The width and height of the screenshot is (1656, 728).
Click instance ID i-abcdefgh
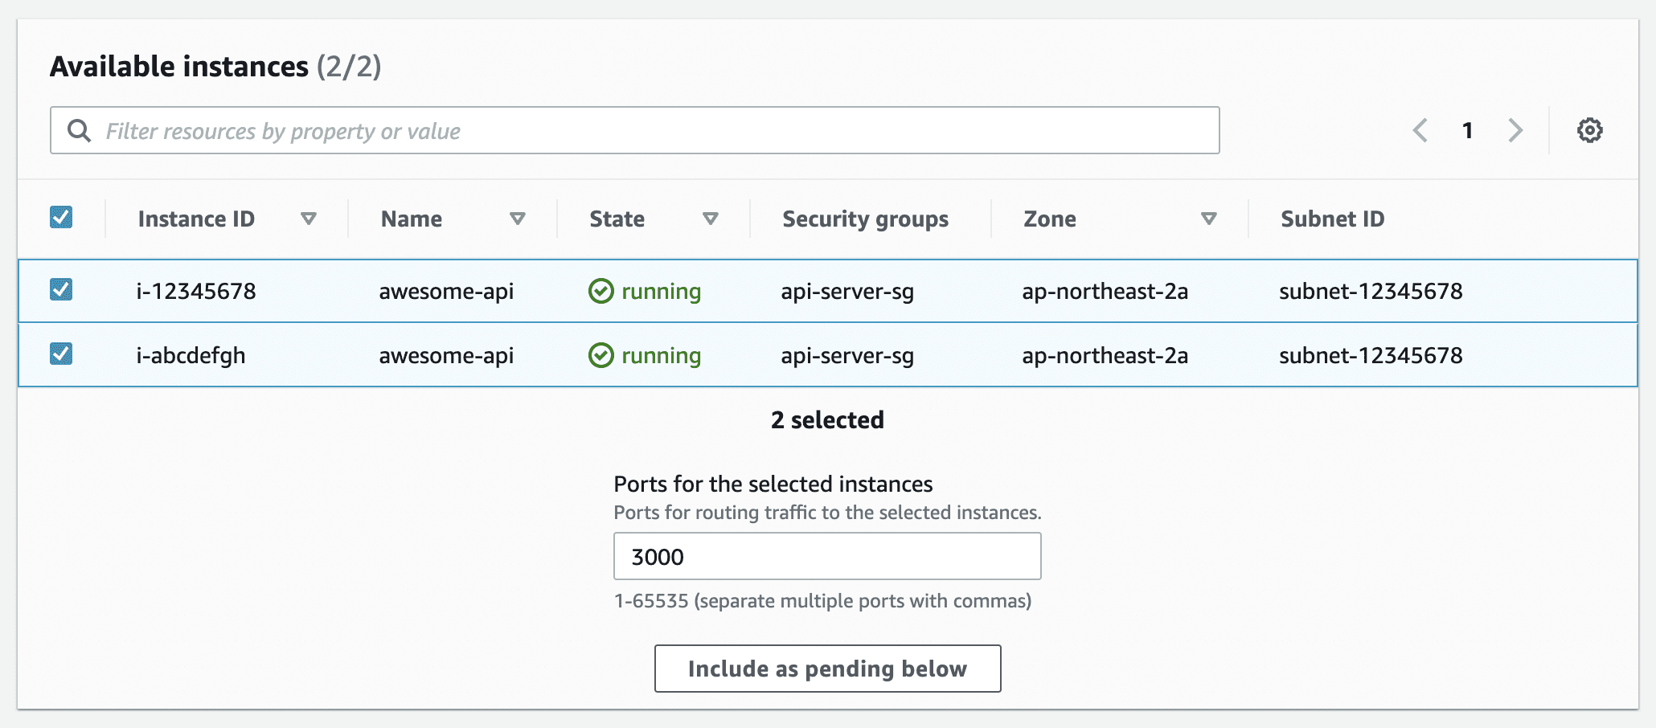pos(191,355)
